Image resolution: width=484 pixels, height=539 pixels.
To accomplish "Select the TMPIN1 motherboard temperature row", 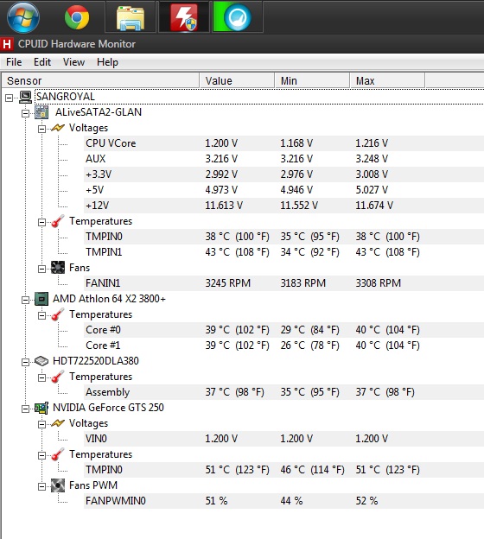I will coord(283,252).
